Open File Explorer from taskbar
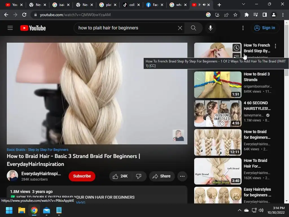Viewport: 289px width, 217px height. click(x=21, y=210)
